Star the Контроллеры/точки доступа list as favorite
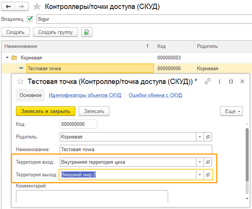Image resolution: width=252 pixels, height=209 pixels. coord(37,7)
